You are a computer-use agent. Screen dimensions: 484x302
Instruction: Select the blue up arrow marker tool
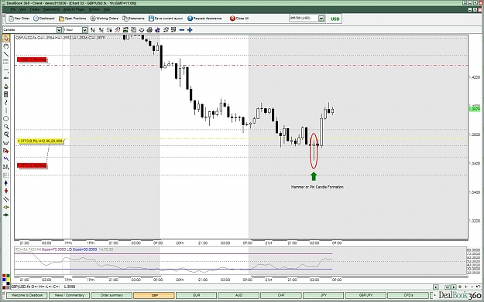click(x=6, y=183)
